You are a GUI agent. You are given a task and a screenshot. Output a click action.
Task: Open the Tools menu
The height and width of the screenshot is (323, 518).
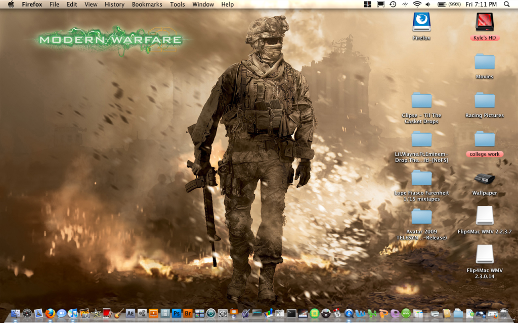pyautogui.click(x=178, y=4)
